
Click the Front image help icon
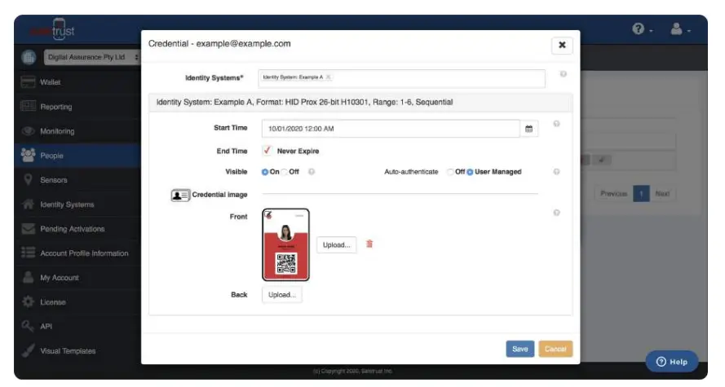pos(557,213)
